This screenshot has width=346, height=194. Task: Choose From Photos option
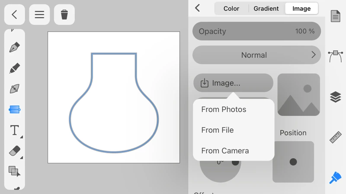[224, 110]
